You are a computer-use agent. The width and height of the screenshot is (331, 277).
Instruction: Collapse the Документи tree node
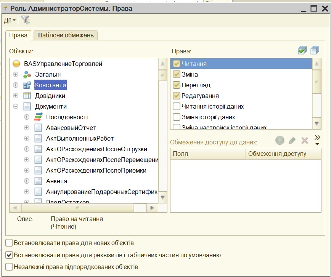click(x=16, y=107)
